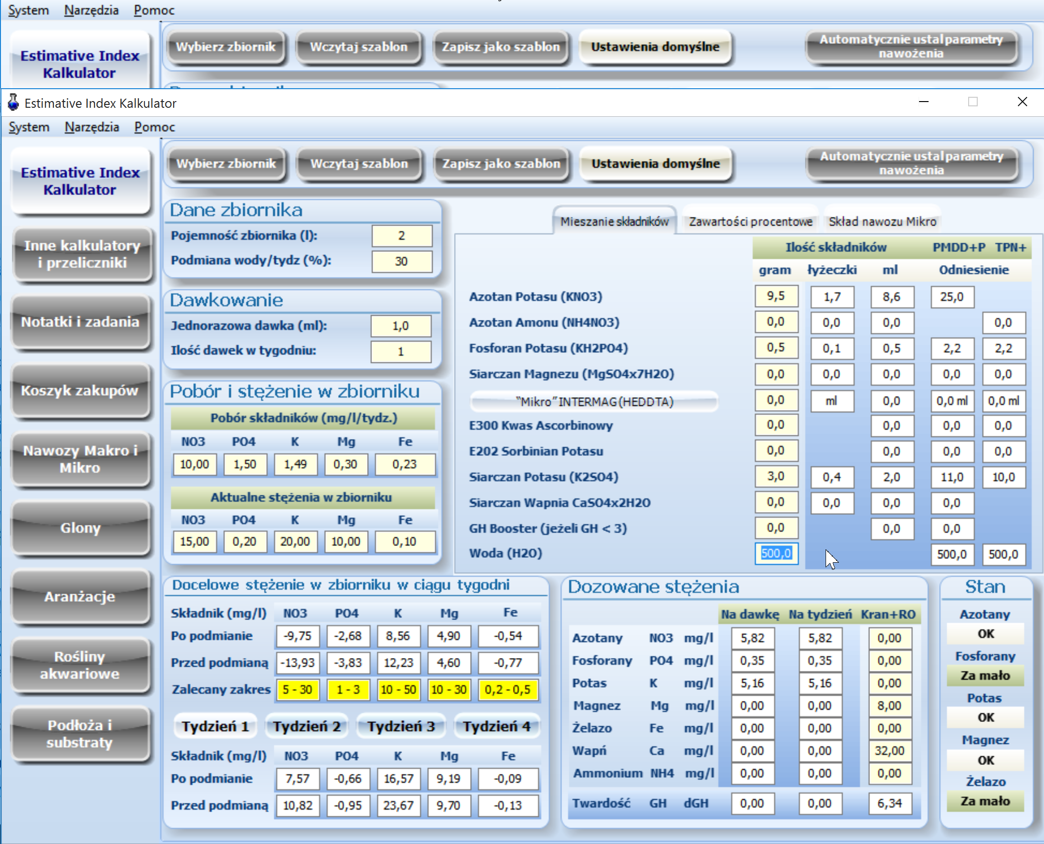Click the Ilość dawek w tygodniu field

coord(401,351)
